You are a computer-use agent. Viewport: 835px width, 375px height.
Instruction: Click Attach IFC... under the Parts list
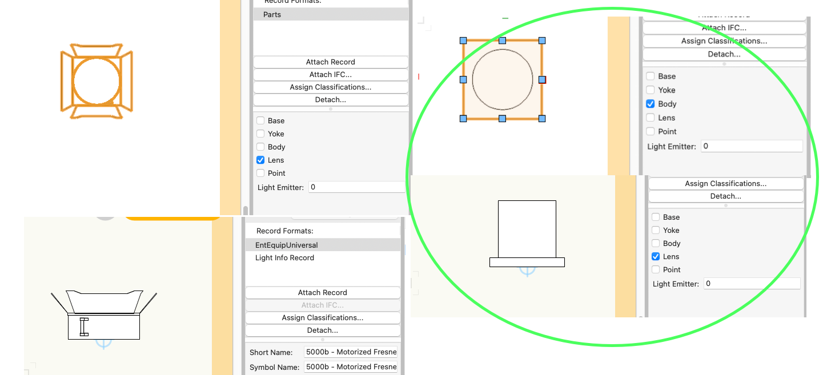[330, 75]
